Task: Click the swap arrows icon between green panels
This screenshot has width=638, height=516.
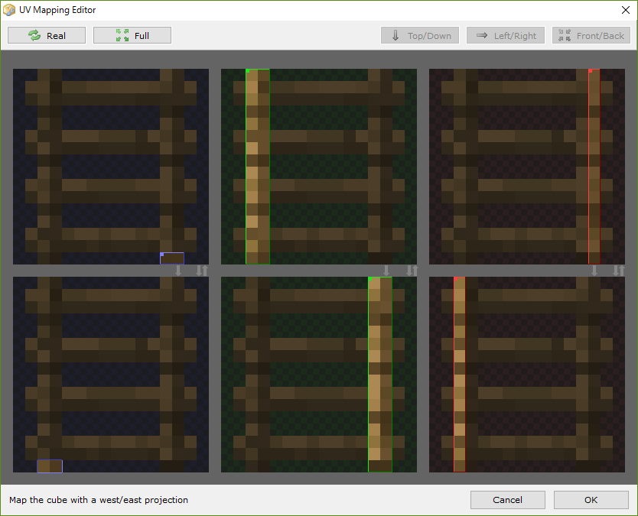Action: (x=412, y=271)
